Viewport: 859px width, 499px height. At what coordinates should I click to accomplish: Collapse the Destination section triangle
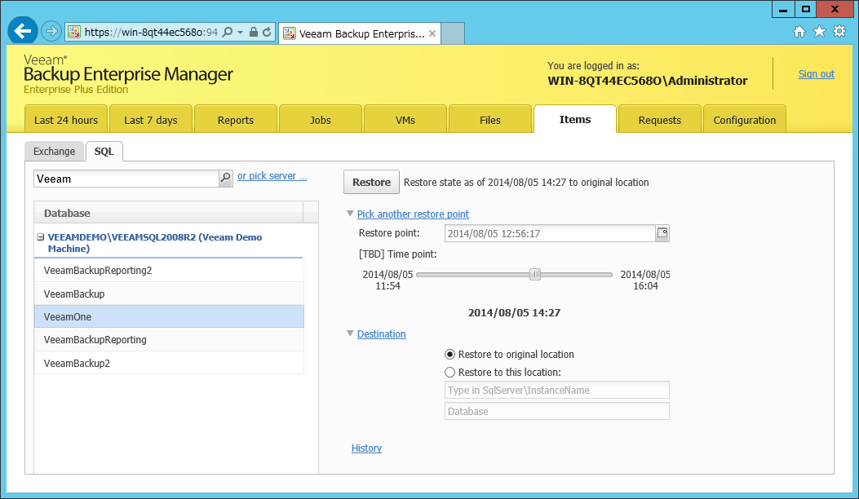350,333
